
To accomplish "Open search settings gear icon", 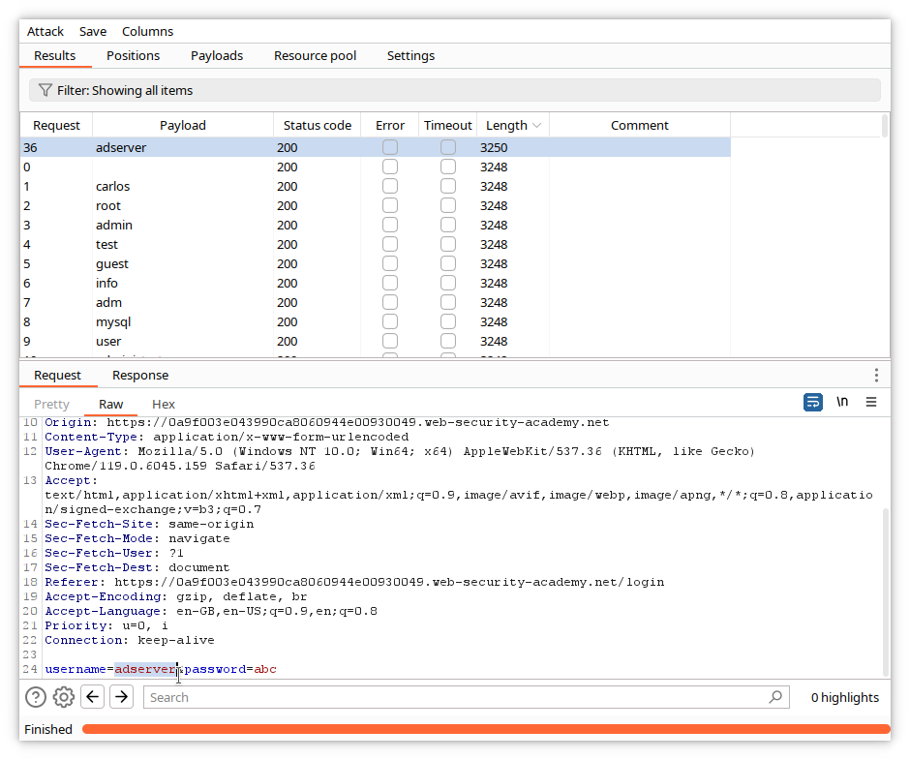I will click(64, 697).
